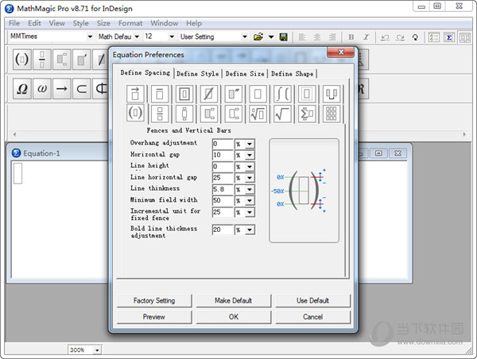The width and height of the screenshot is (477, 359).
Task: Open the Minimum field width unit dropdown
Action: click(250, 201)
